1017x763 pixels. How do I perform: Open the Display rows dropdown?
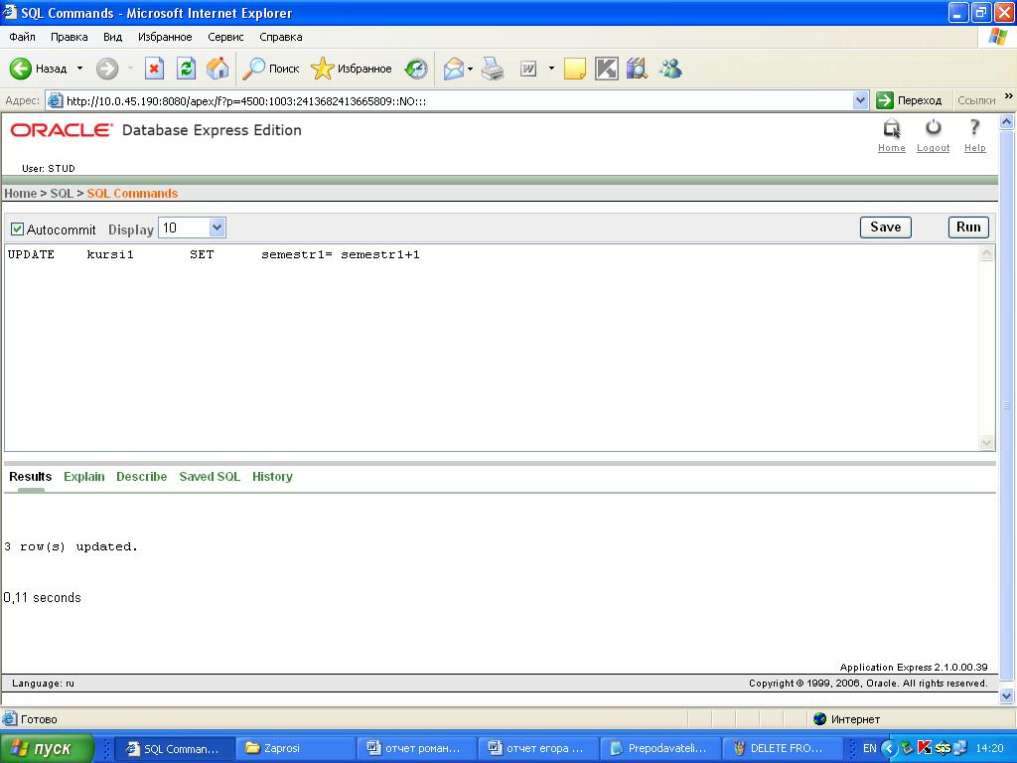tap(192, 228)
